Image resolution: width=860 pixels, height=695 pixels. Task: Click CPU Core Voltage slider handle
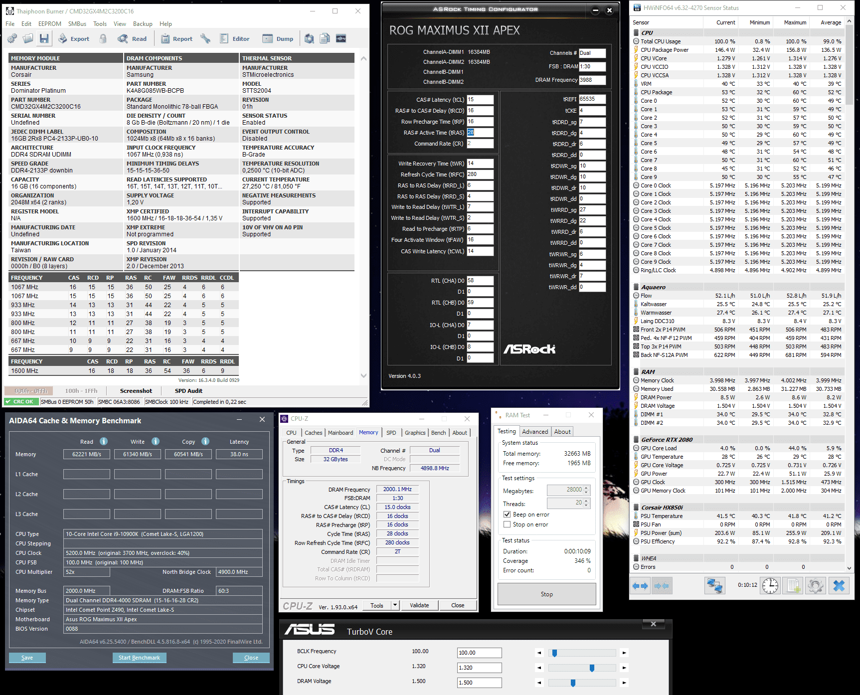(592, 668)
